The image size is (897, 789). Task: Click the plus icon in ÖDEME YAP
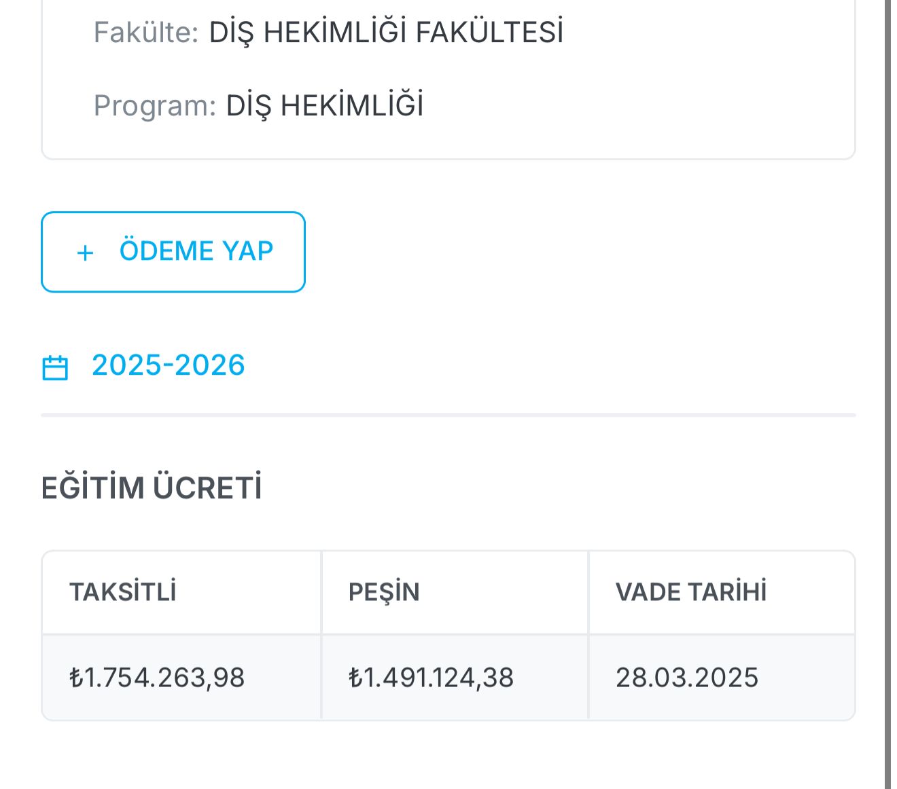point(85,253)
